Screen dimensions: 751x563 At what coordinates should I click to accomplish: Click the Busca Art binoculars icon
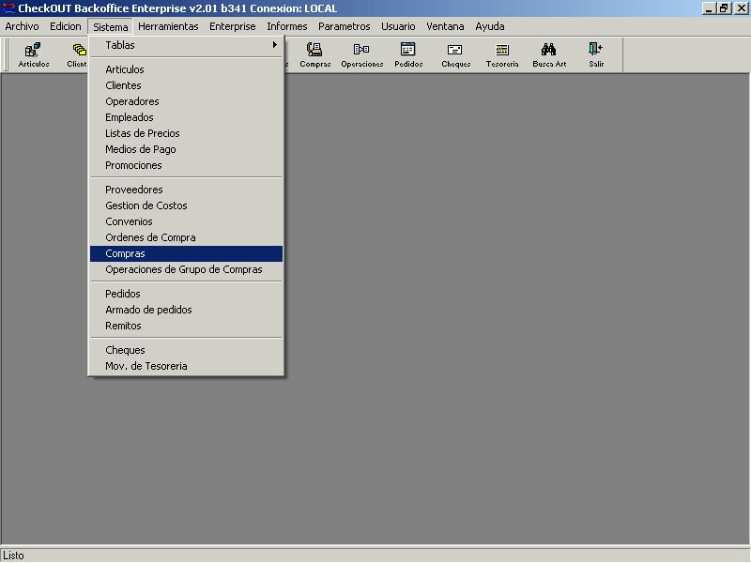click(549, 54)
